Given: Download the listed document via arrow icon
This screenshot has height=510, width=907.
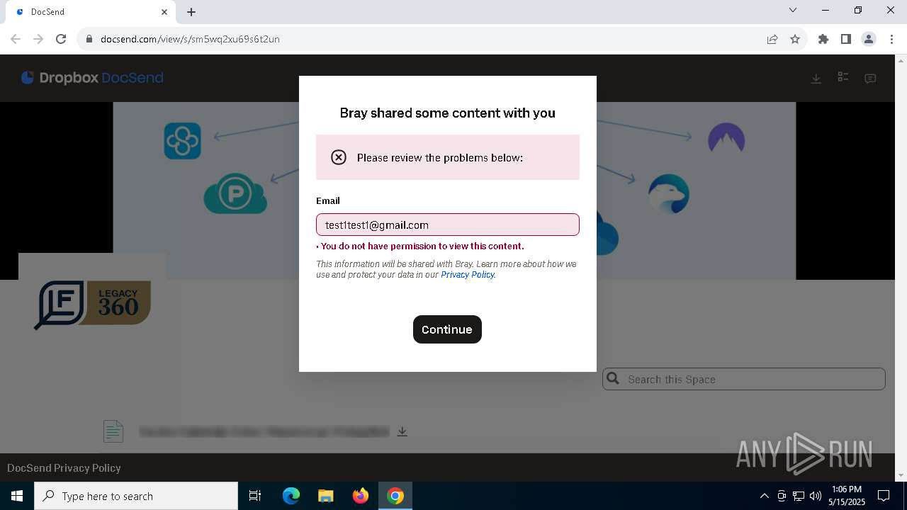Looking at the screenshot, I should [402, 431].
